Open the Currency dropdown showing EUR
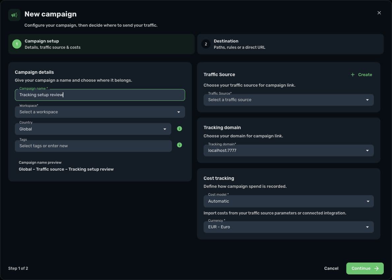This screenshot has height=280, width=392. click(288, 227)
